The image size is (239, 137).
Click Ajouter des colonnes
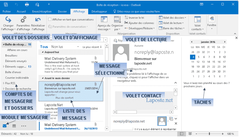[x=139, y=23]
